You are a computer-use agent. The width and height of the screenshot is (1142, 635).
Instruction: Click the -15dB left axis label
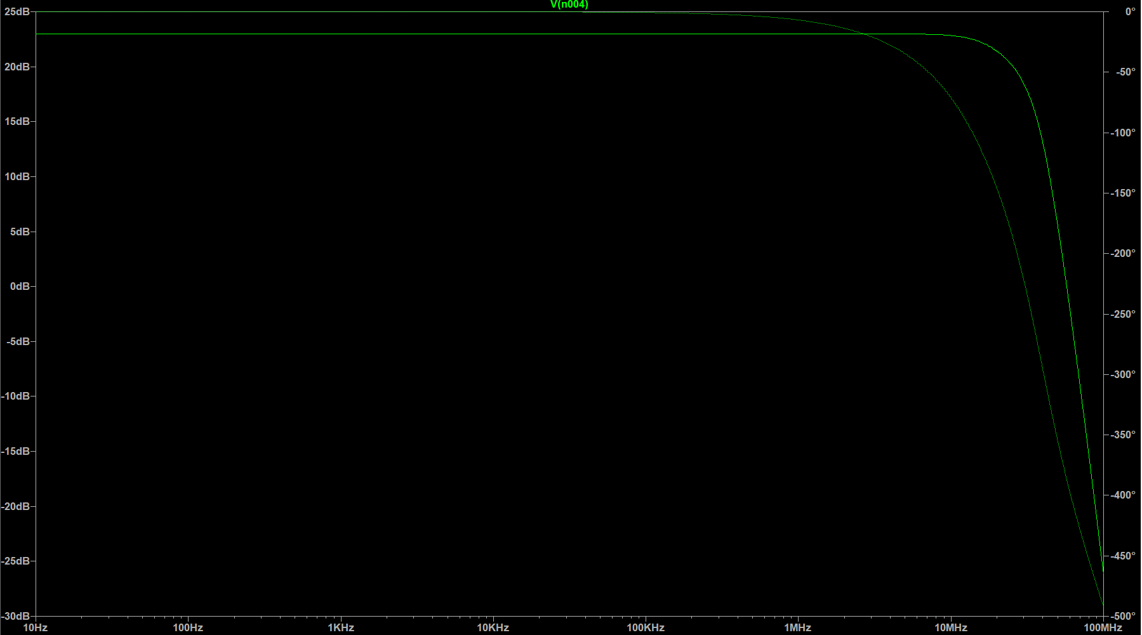tap(15, 451)
